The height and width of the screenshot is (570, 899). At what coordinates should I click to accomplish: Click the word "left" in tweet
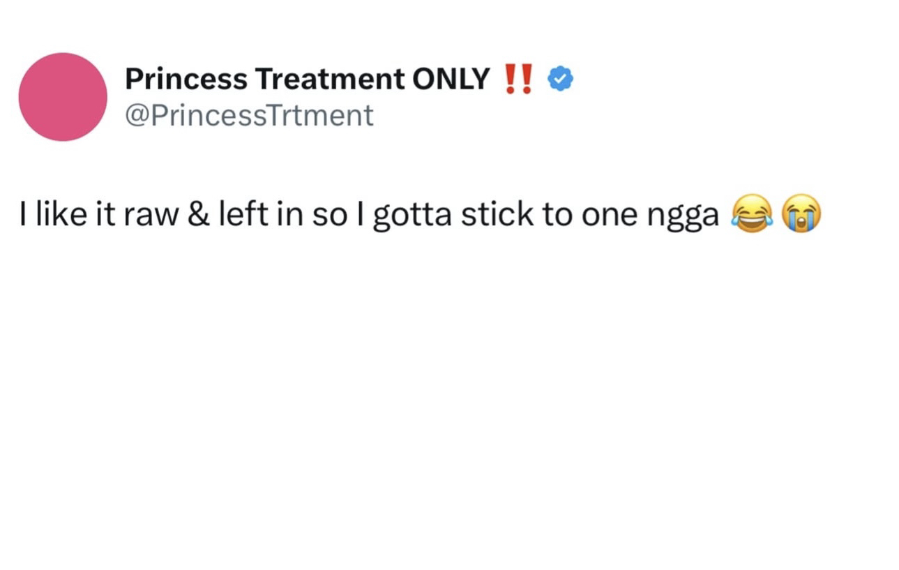click(238, 215)
